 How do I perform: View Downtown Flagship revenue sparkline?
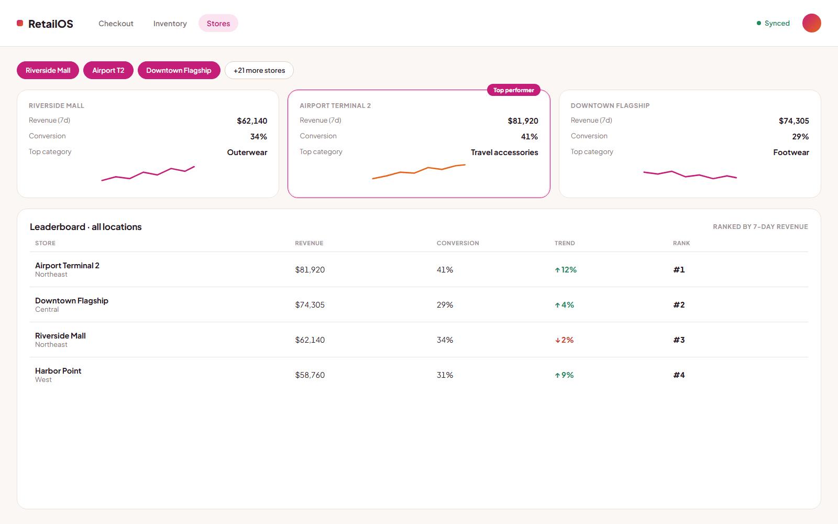690,174
